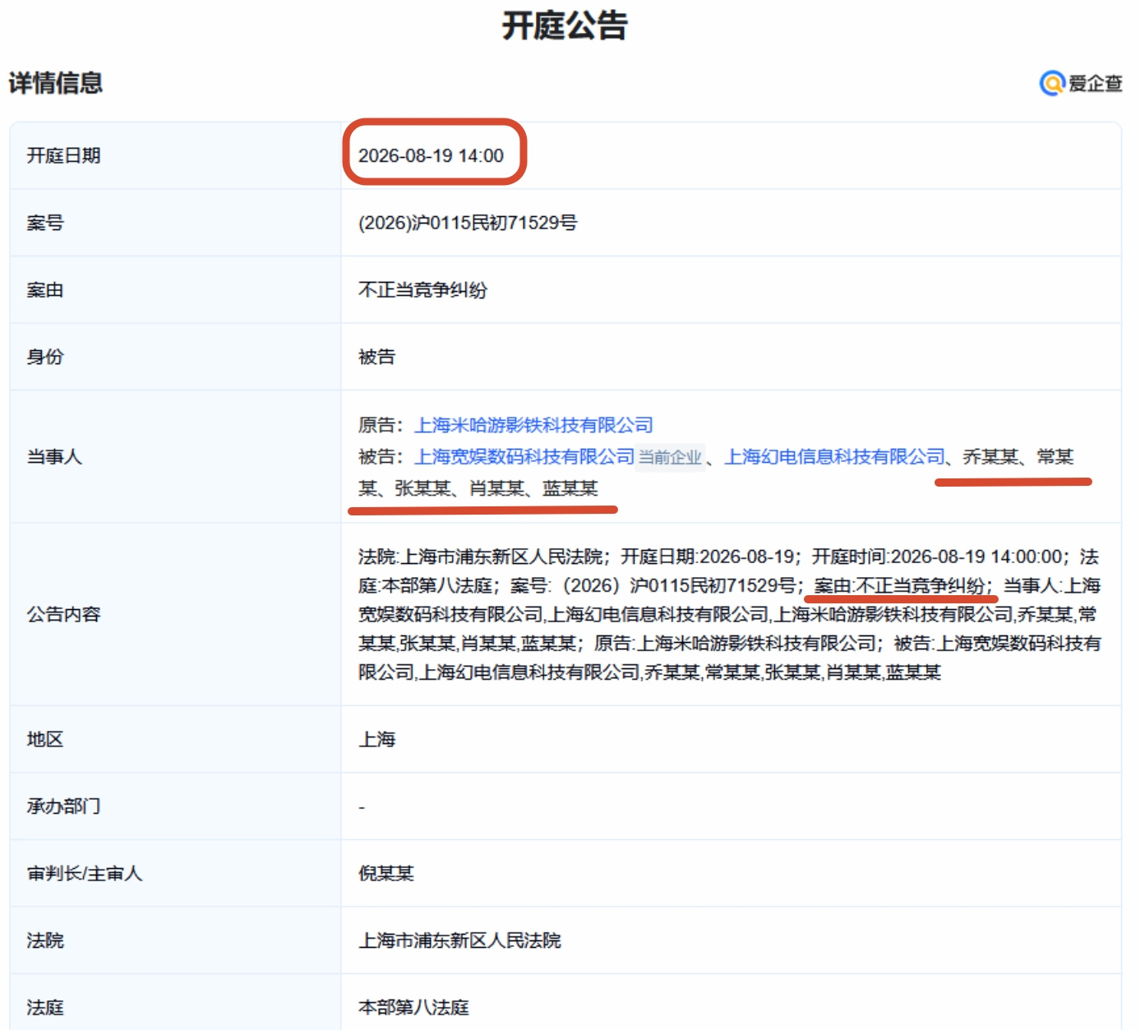Open plaintiff link 上海米哈游影铁科技有限公司

coord(533,425)
